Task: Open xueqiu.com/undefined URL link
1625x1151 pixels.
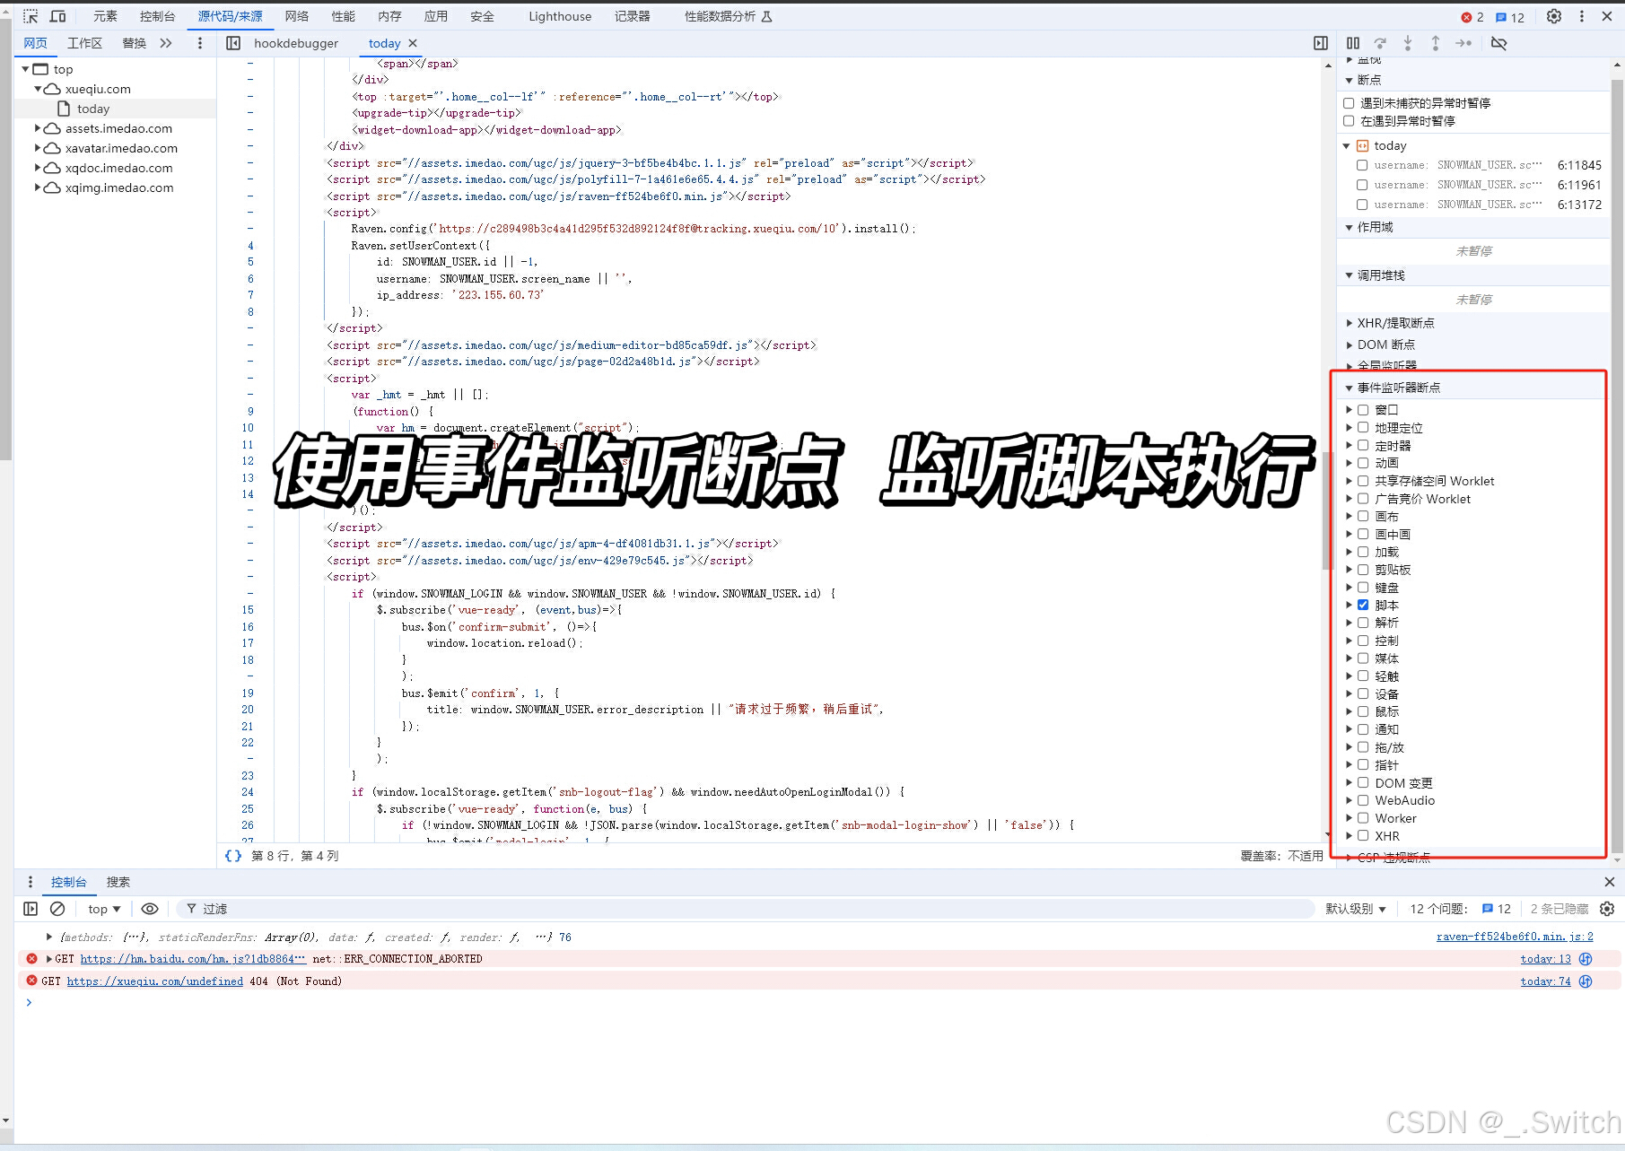Action: [x=155, y=981]
